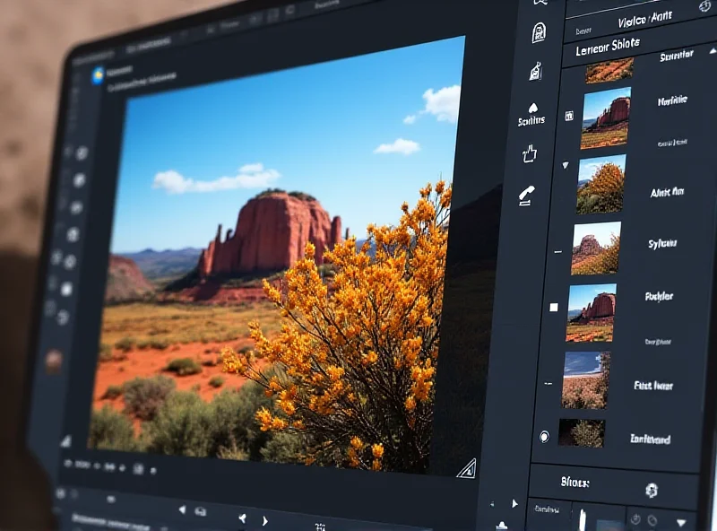Click the small dim left arrow beside play arrow
717x531 pixels.
(492, 503)
